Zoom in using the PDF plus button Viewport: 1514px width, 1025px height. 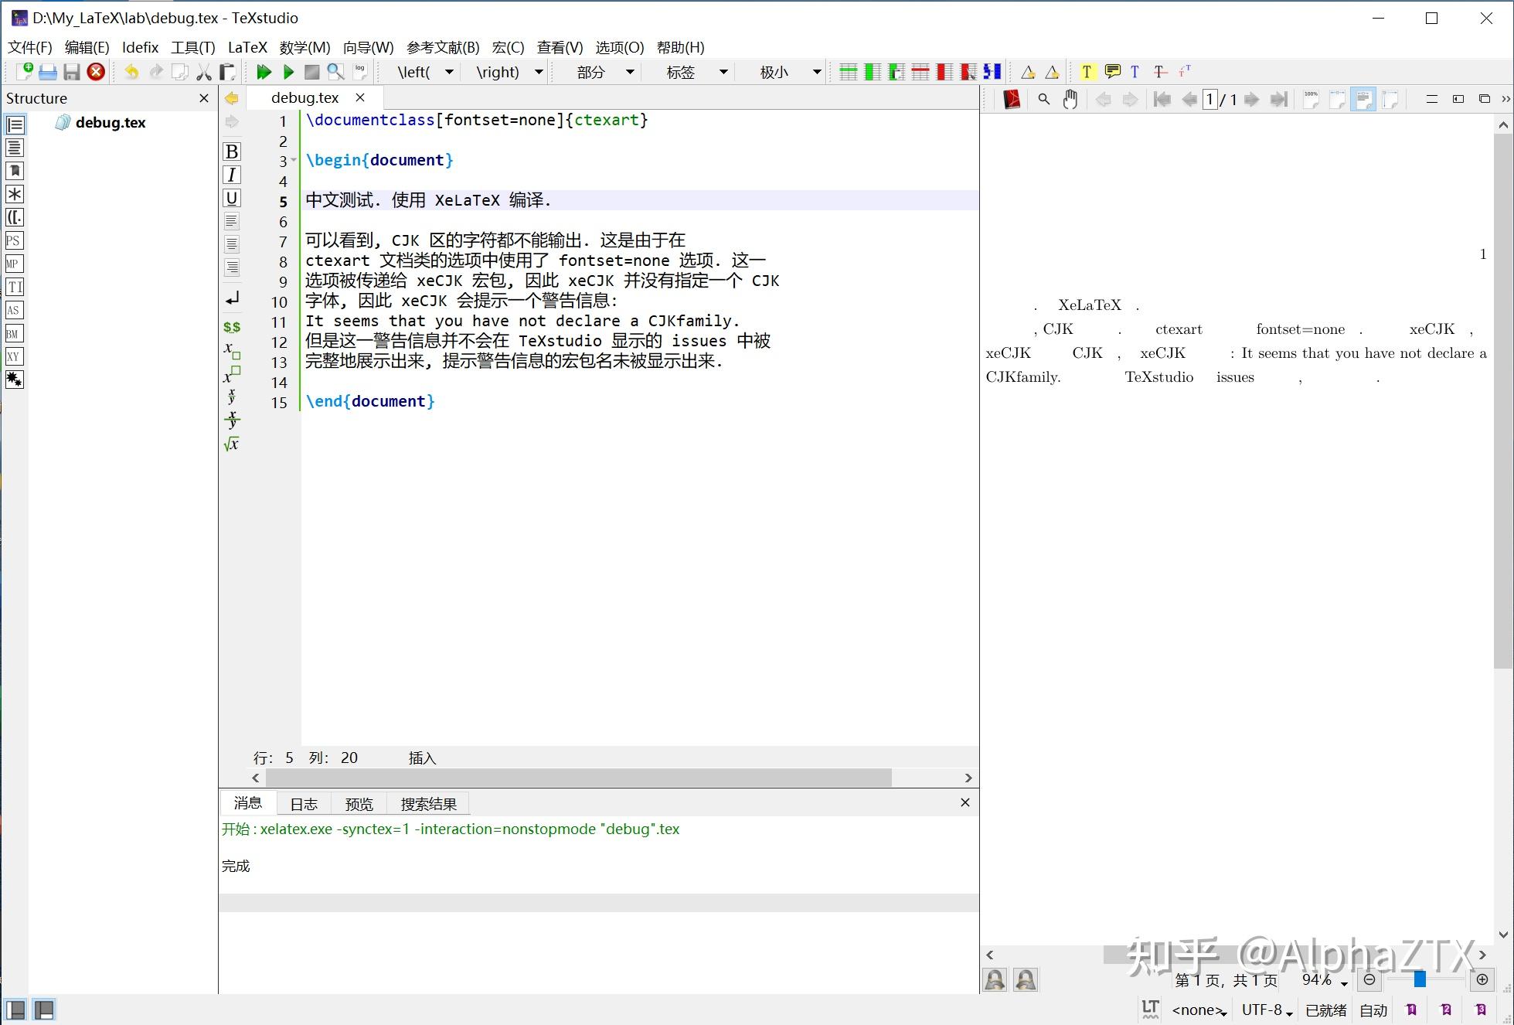1482,979
